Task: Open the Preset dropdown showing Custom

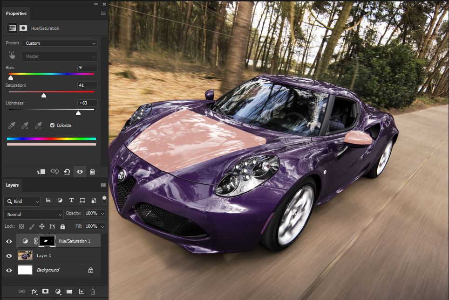Action: coord(60,43)
